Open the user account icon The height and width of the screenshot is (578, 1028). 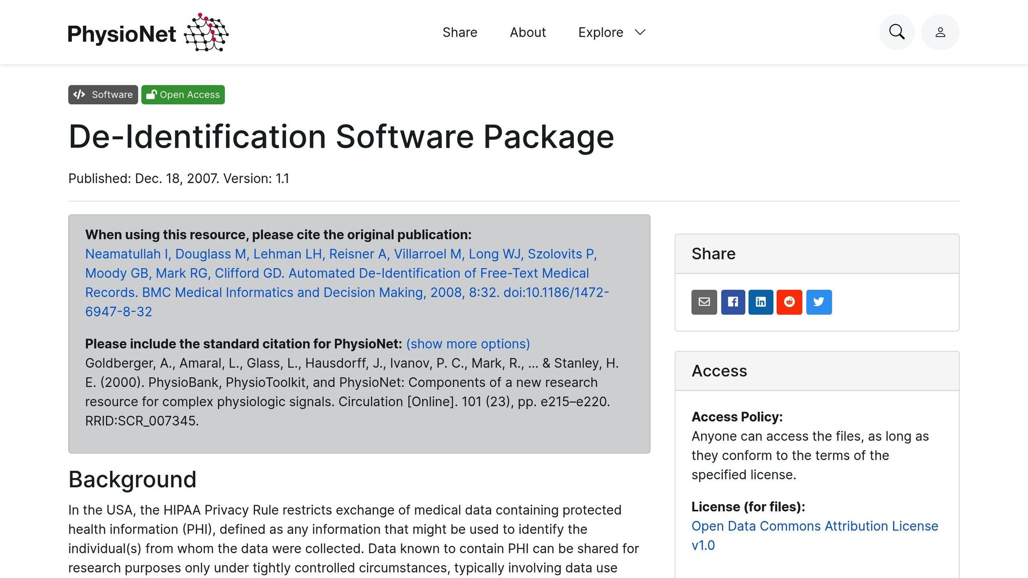940,32
